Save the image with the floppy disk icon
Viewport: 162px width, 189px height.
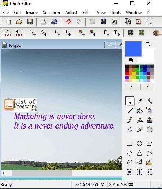[30, 22]
